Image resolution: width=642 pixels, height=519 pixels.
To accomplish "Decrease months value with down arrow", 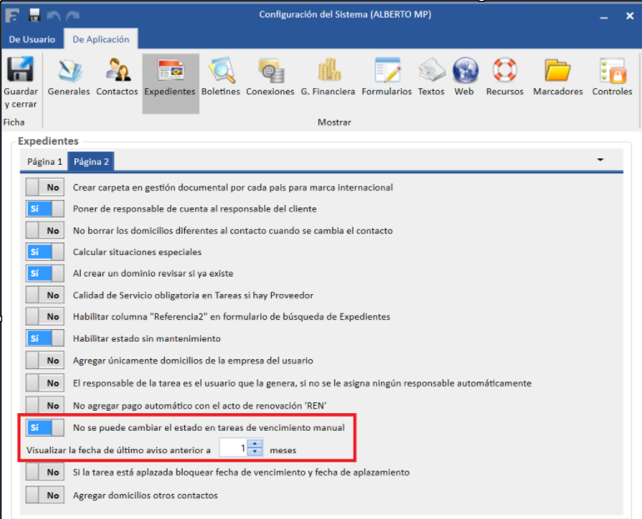I will pos(255,453).
